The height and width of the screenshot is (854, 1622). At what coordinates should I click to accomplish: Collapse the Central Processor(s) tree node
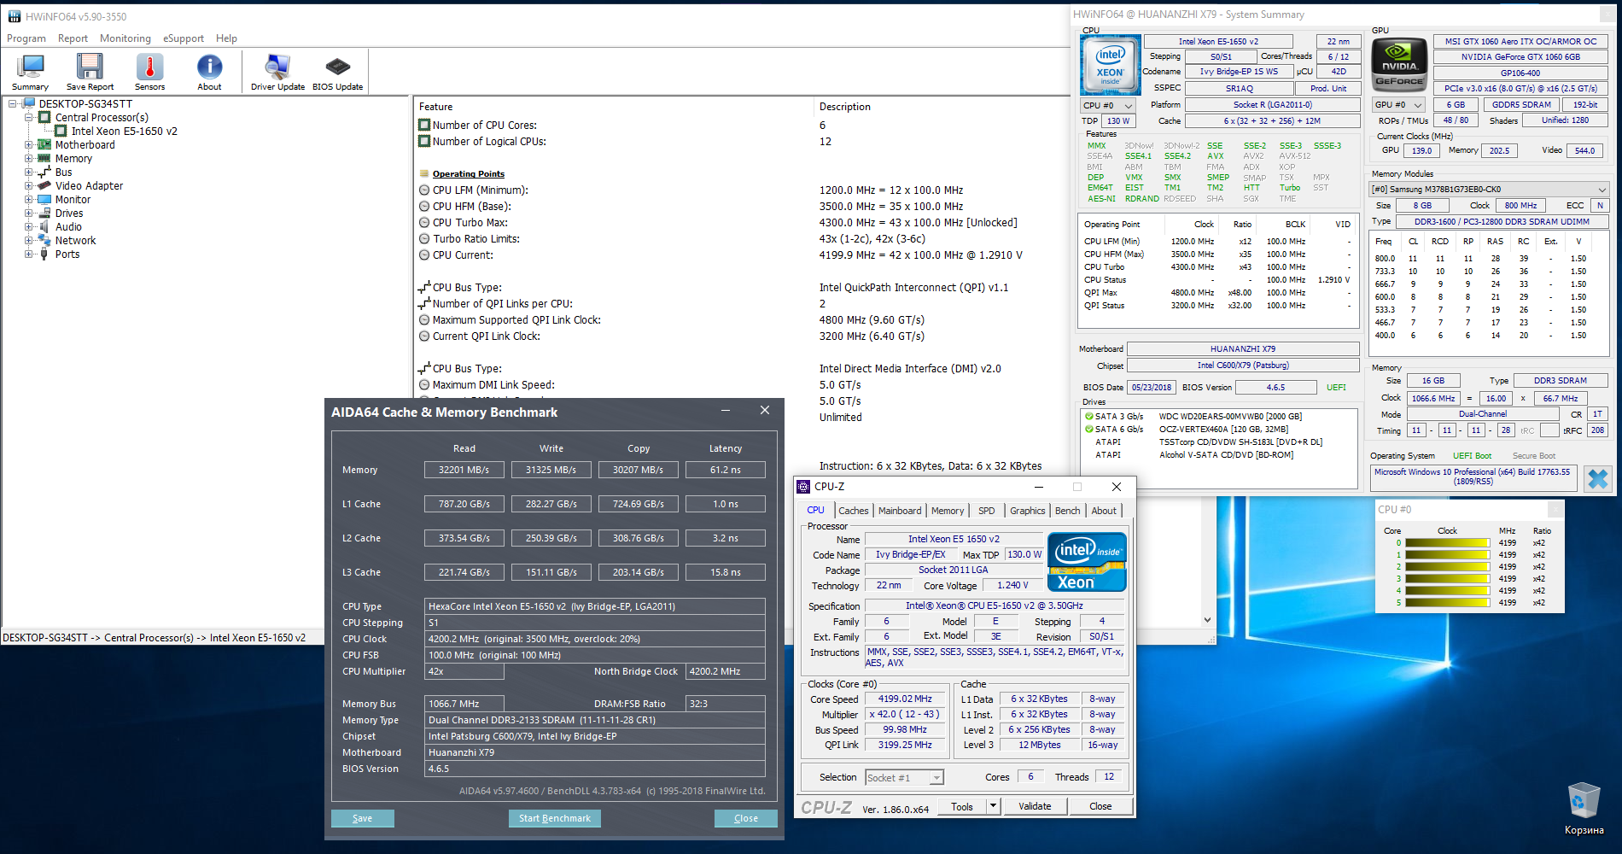coord(28,118)
